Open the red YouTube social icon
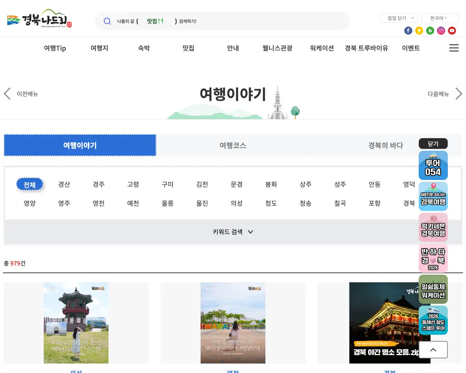This screenshot has height=373, width=466. [452, 31]
